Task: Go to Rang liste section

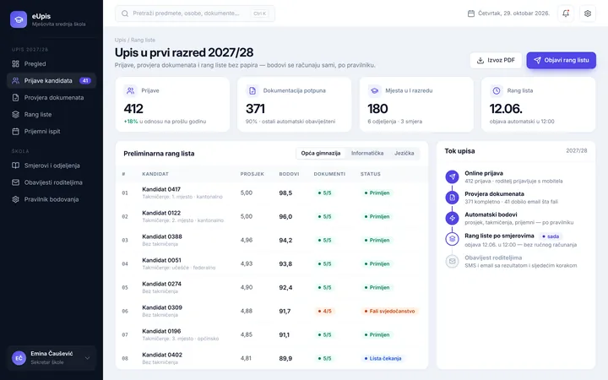Action: coord(52,114)
